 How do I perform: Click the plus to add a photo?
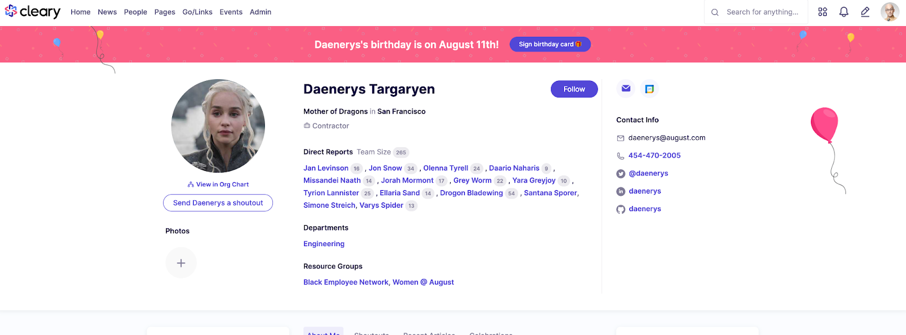pos(181,263)
